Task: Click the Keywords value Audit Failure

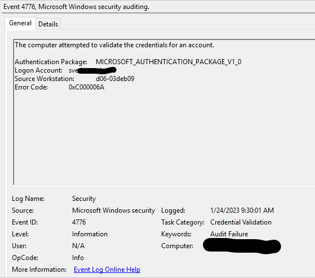Action: (x=229, y=234)
